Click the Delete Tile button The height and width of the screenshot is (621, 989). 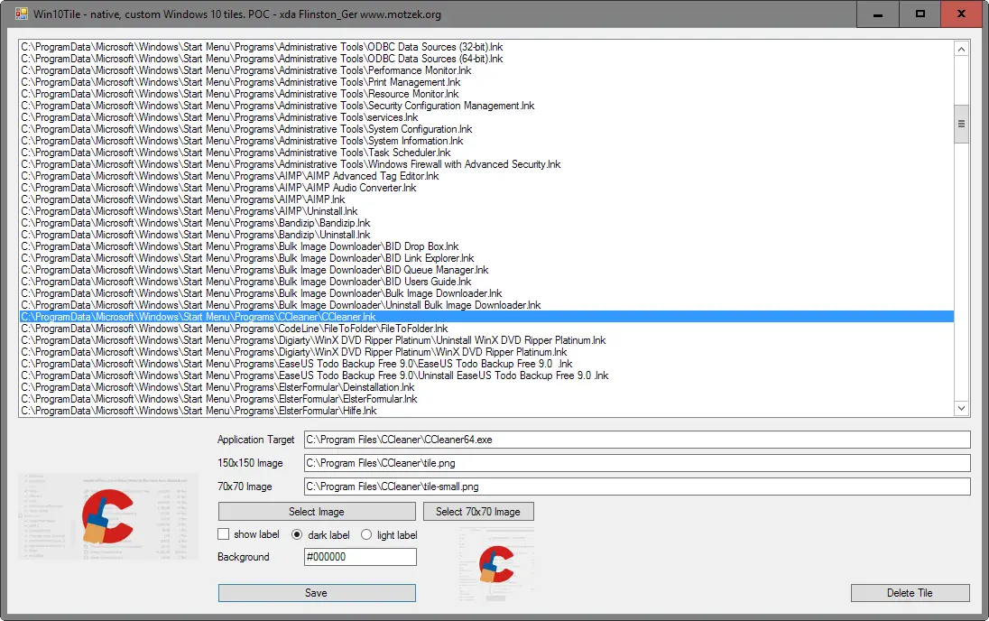910,593
